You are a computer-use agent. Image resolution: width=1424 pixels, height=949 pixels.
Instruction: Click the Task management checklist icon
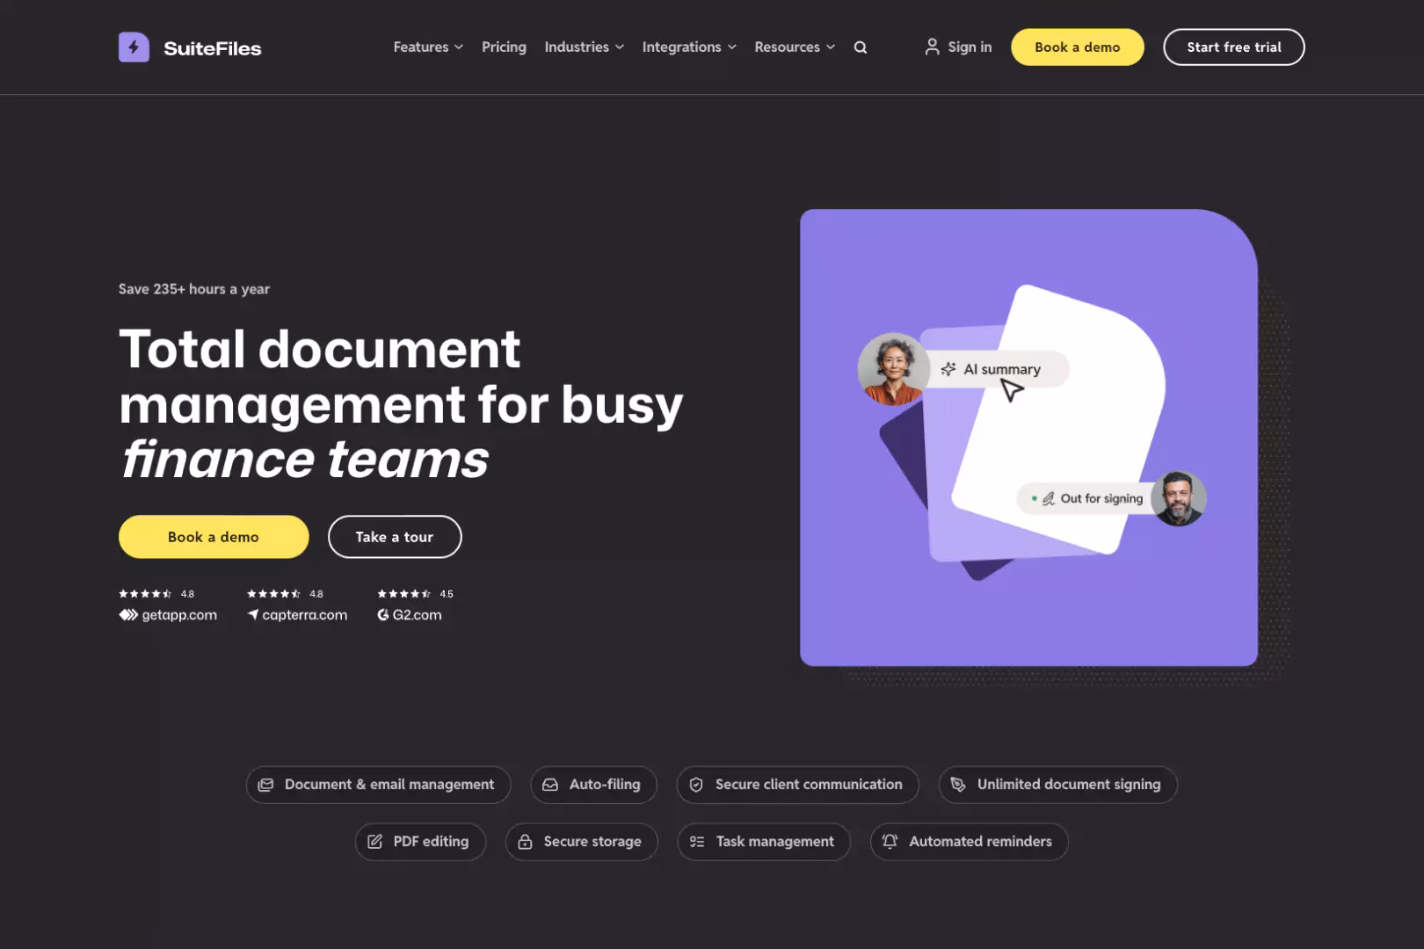[697, 842]
